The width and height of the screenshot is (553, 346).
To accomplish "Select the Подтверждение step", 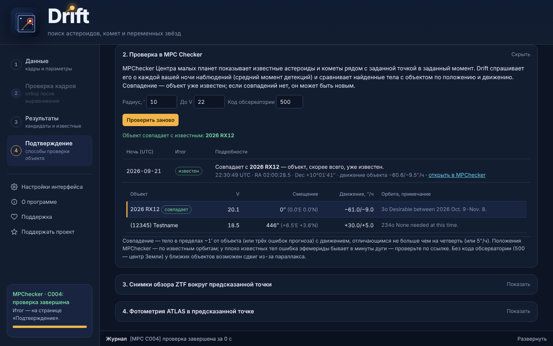I will pos(50,151).
